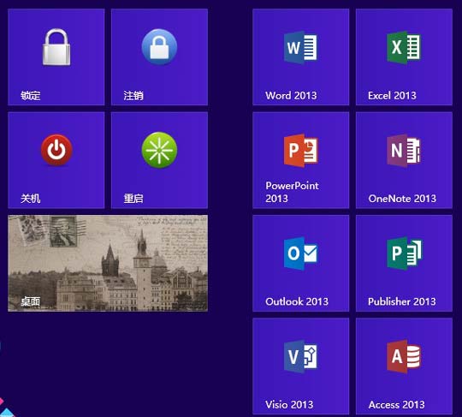Open the 桌面 desktop tile
The image size is (462, 417).
108,263
